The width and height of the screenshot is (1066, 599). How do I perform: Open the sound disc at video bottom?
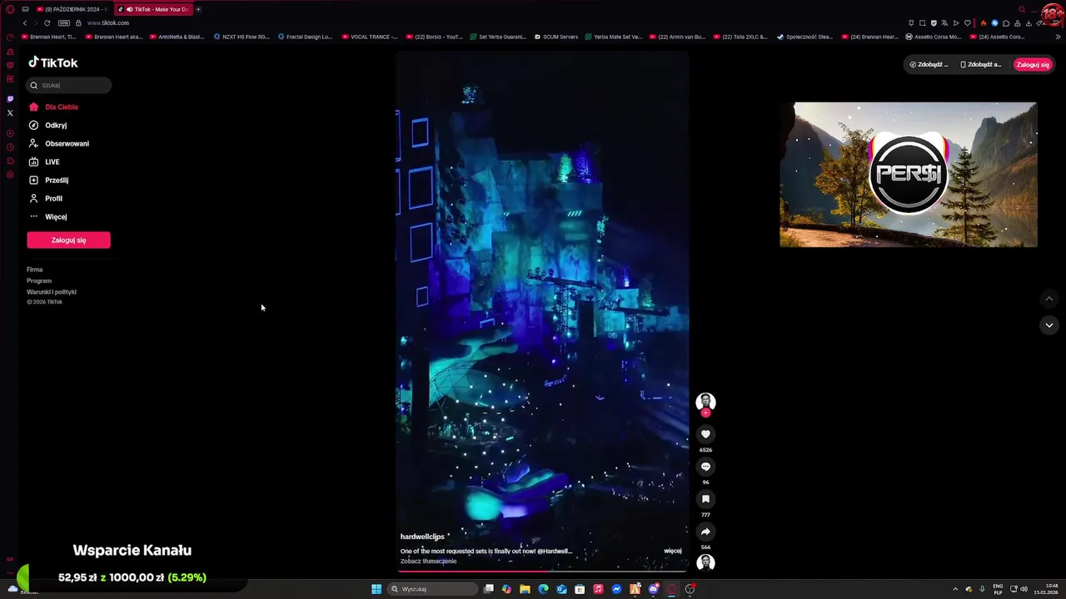[705, 562]
